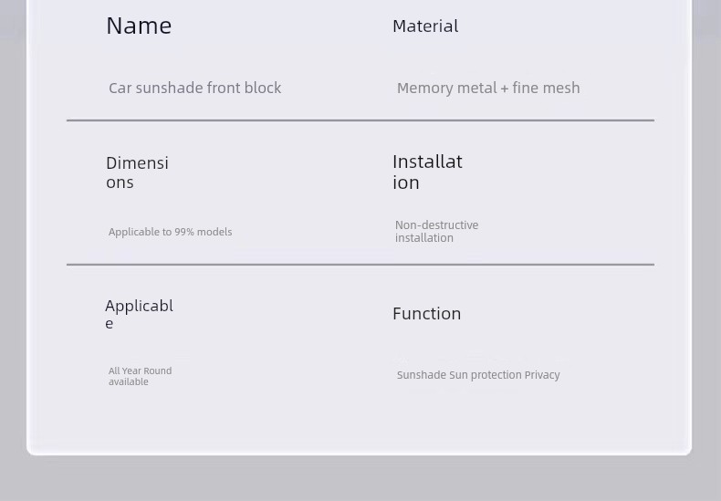The image size is (721, 501).
Task: Click the "99%" figure in the models text
Action: [x=184, y=232]
